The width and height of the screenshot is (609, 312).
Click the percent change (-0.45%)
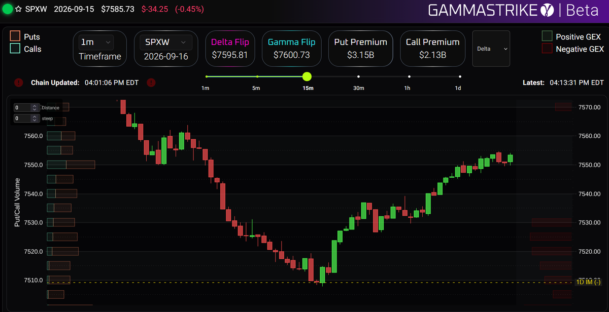[189, 9]
